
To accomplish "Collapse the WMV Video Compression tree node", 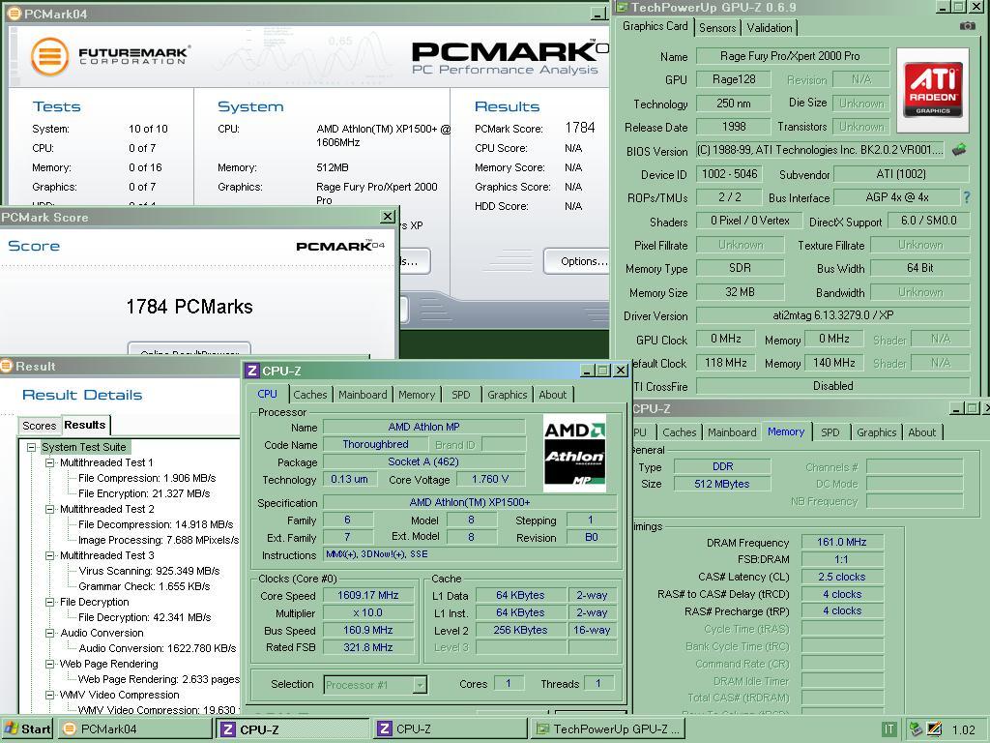I will [x=50, y=695].
